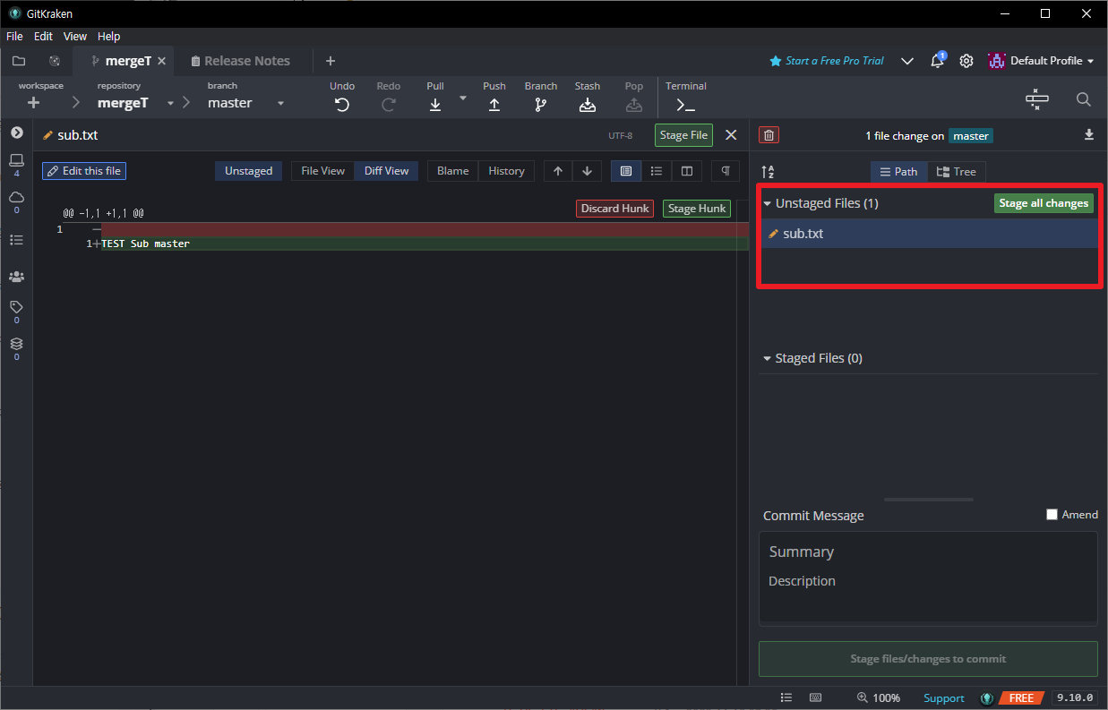Create a branch using the Branch icon

[541, 104]
